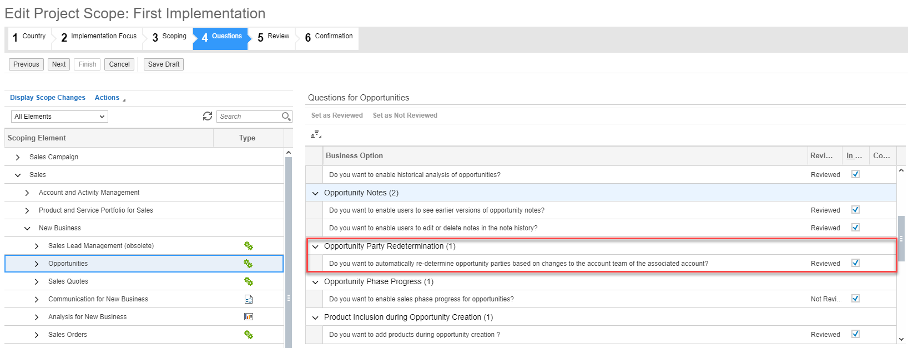Image resolution: width=908 pixels, height=348 pixels.
Task: Collapse Opportunity Party Redetermination group
Action: tap(315, 246)
